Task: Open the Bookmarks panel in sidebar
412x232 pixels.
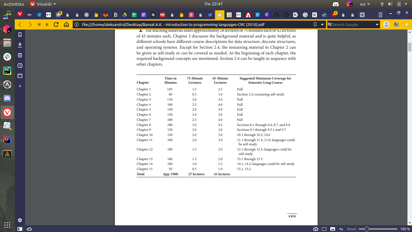Action: pyautogui.click(x=20, y=35)
